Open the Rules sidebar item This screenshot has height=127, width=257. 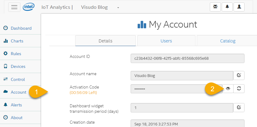[16, 54]
